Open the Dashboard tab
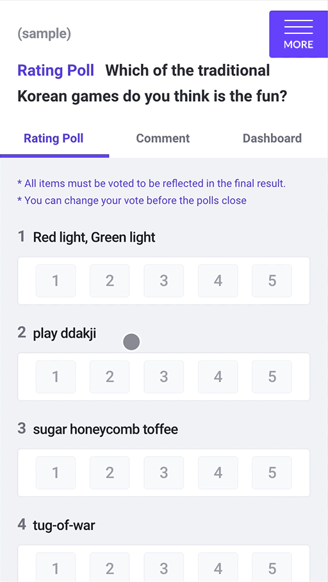 pos(272,138)
